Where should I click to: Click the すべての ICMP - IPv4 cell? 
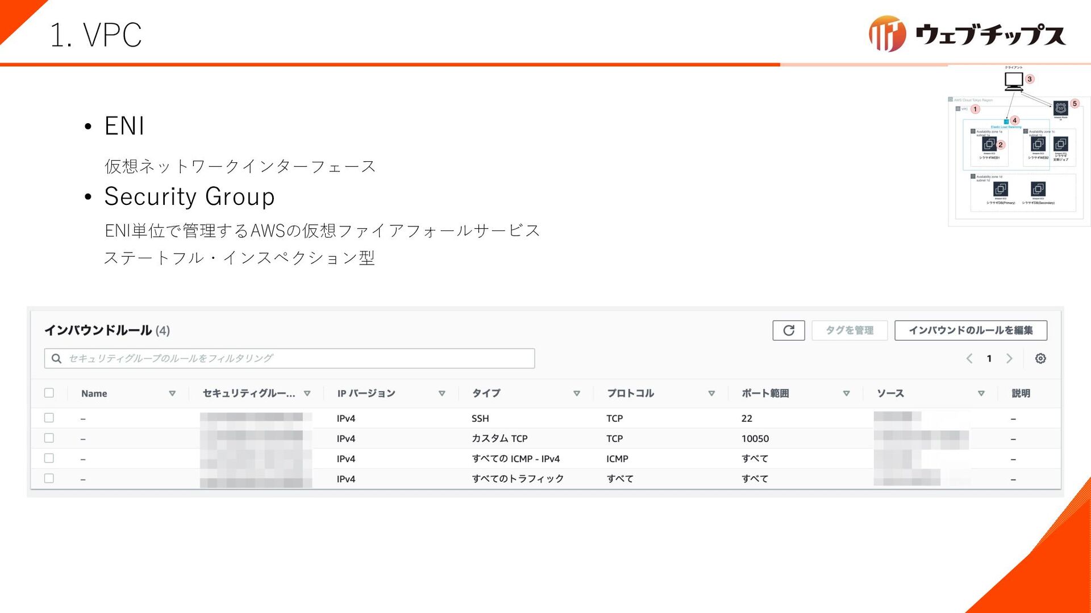[516, 459]
